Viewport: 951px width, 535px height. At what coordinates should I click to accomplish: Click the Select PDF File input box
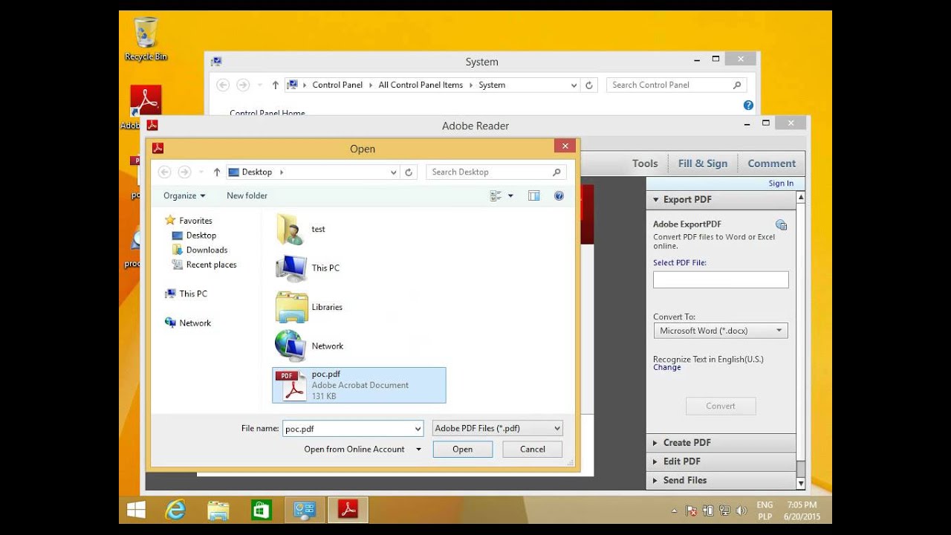pos(721,280)
